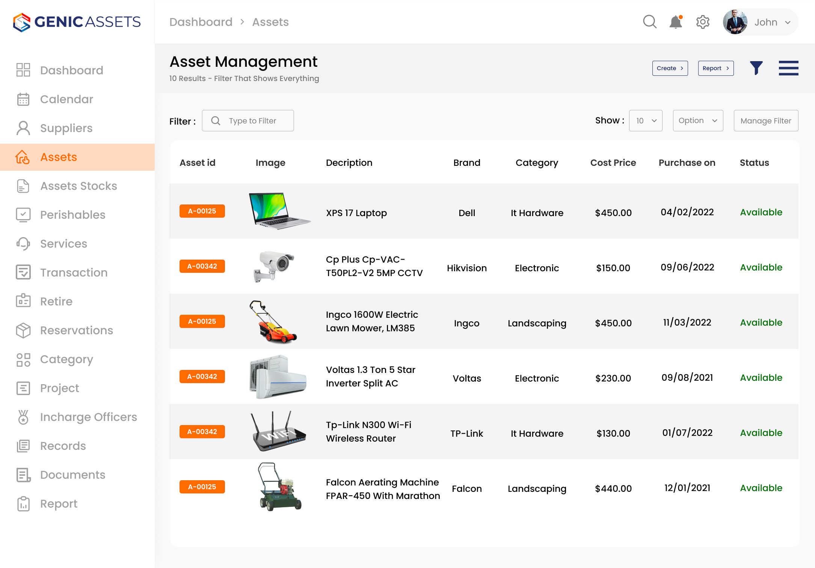Click 'Tp-Link N300 Wi-Fi Wireless Router' description

click(368, 431)
